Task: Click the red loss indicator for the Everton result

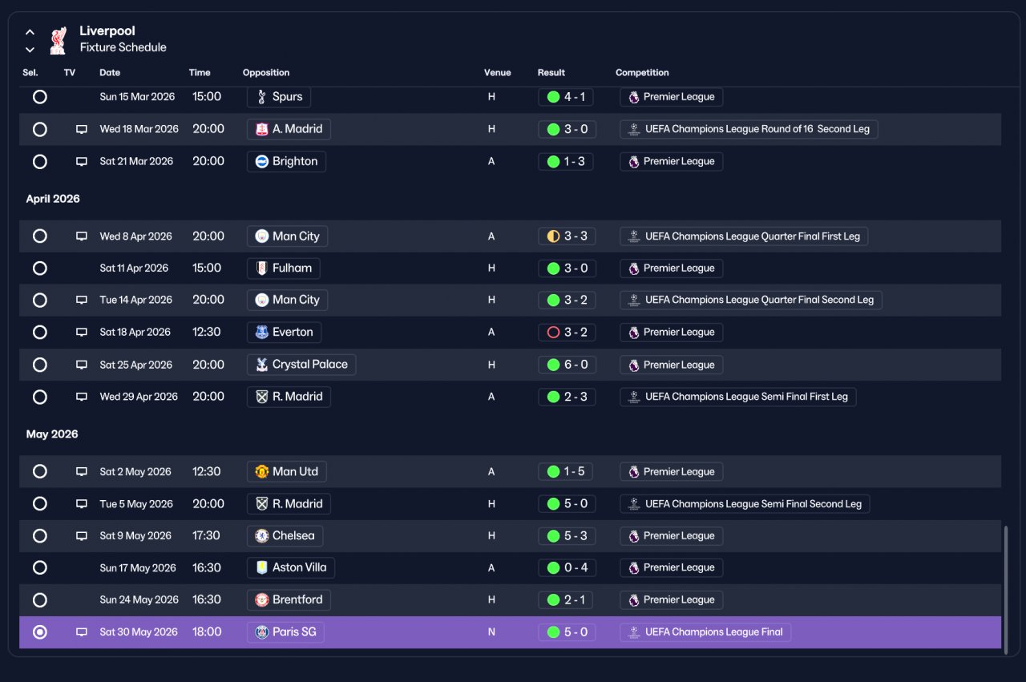Action: coord(553,333)
